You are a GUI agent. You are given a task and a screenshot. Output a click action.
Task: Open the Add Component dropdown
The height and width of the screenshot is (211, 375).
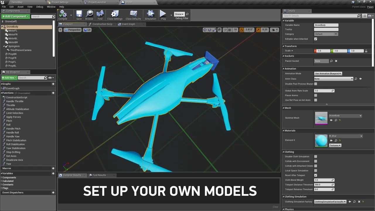(x=15, y=16)
